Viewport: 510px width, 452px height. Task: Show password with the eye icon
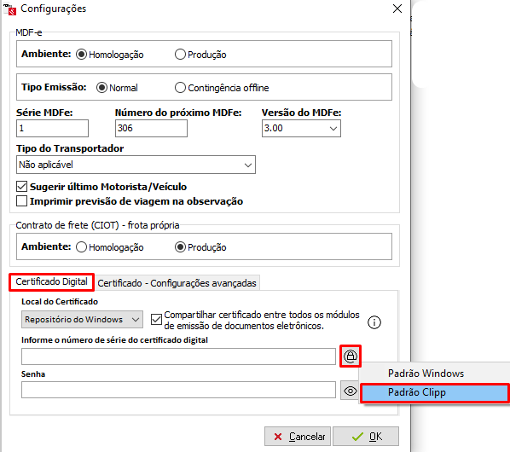point(350,391)
